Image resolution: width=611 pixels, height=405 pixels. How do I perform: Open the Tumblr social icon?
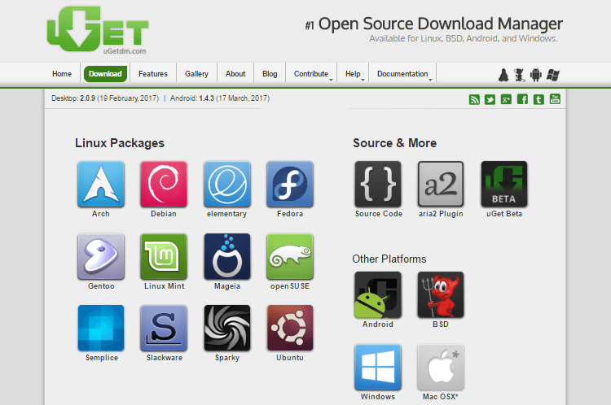(538, 99)
